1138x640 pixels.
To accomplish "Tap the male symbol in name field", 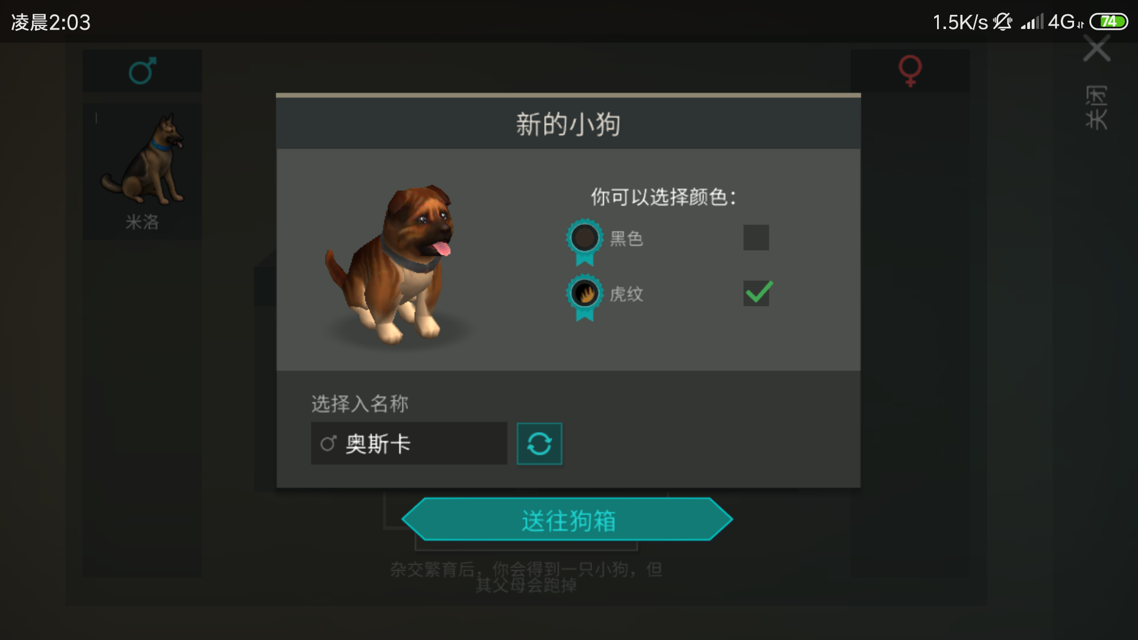I will [328, 444].
